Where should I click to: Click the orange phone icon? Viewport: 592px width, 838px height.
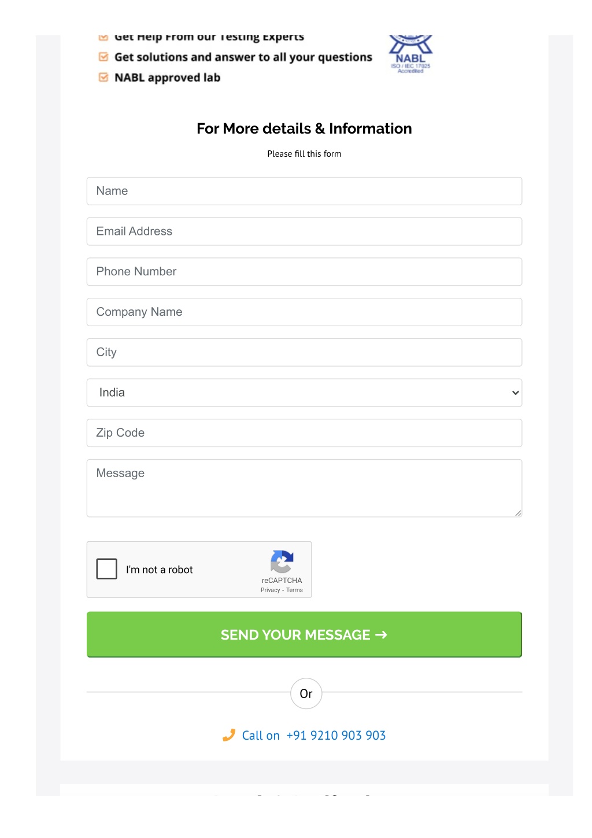click(229, 735)
